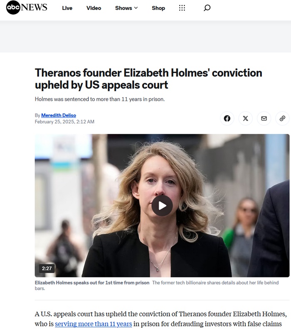Copy article link icon
Viewport: 291px width, 329px height.
(282, 118)
